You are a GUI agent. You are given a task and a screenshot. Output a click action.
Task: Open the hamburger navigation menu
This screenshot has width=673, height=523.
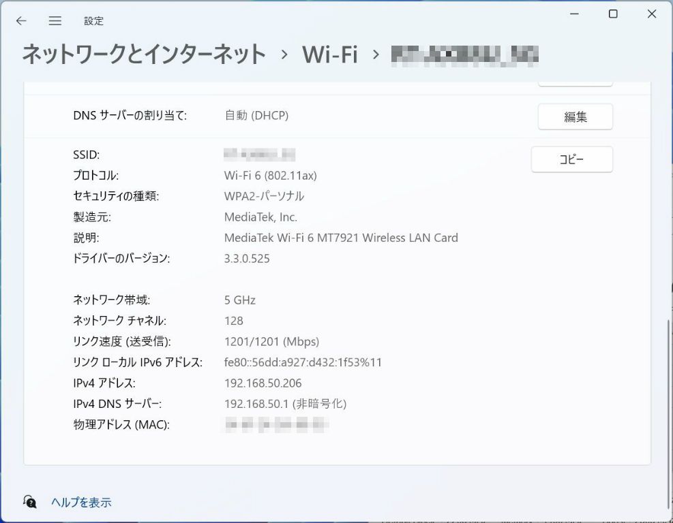[x=55, y=20]
